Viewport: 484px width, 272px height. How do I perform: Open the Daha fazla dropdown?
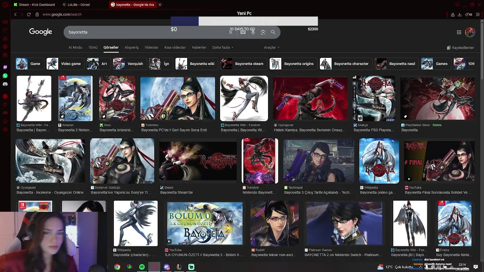coord(223,48)
